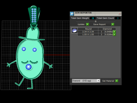This screenshot has width=137, height=103.
Task: Click the Round column header
Action: [x=88, y=29]
